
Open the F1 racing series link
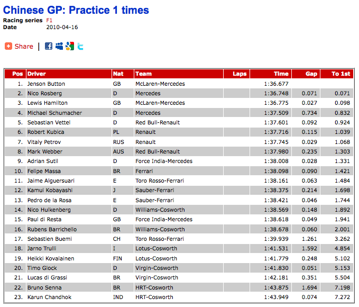point(50,20)
